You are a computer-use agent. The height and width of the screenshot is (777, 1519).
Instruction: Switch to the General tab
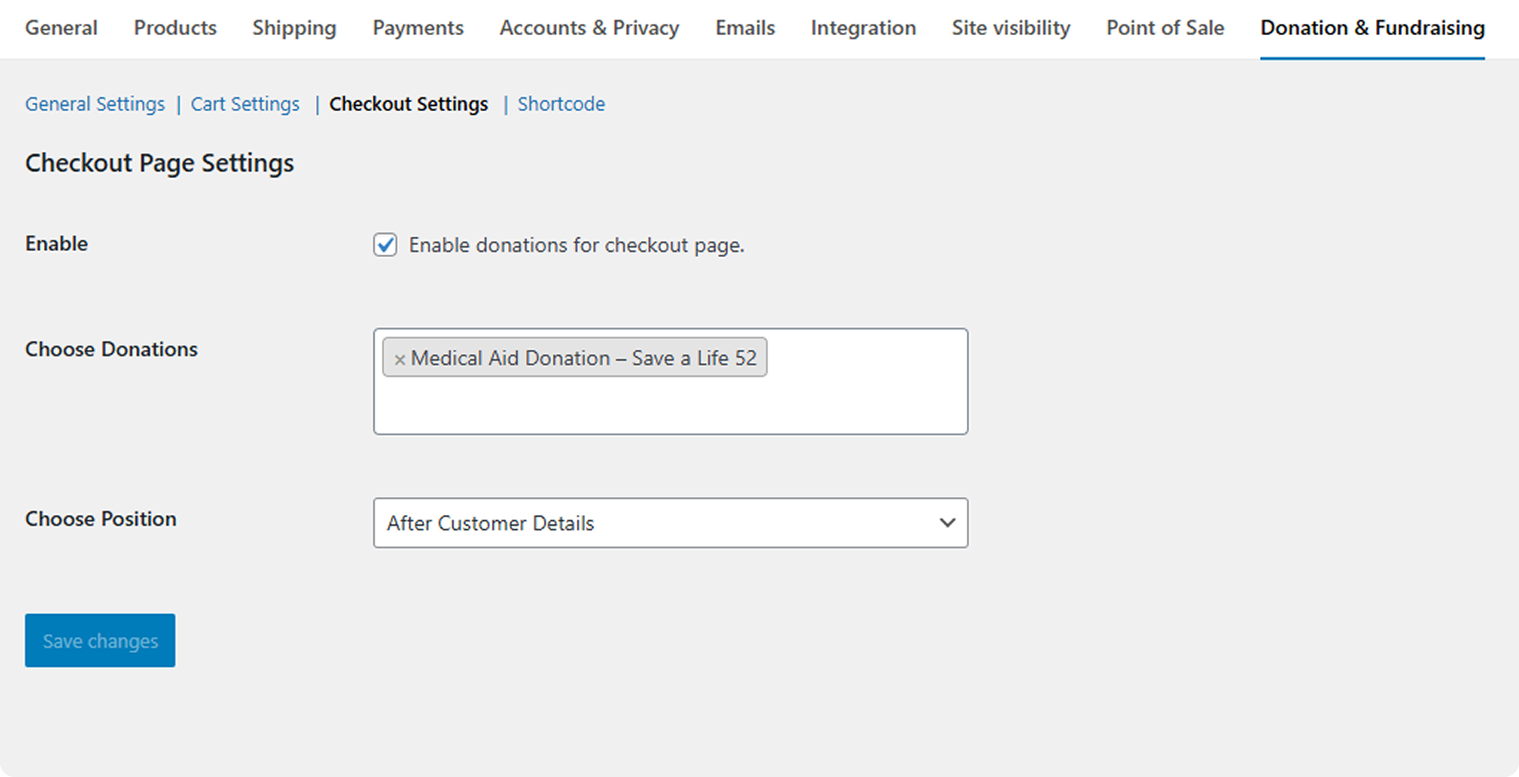[61, 28]
